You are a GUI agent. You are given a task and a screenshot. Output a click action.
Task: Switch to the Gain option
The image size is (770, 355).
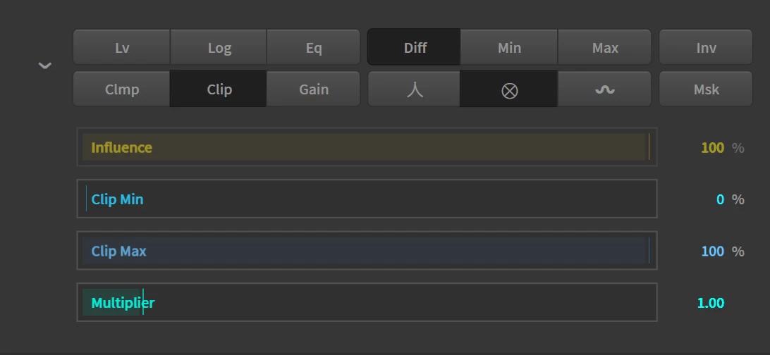[313, 89]
